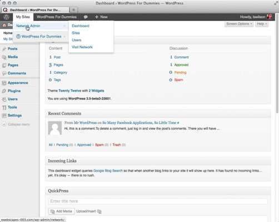The image size is (279, 222).
Task: Click the Plugins icon in sidebar
Action: point(4,91)
